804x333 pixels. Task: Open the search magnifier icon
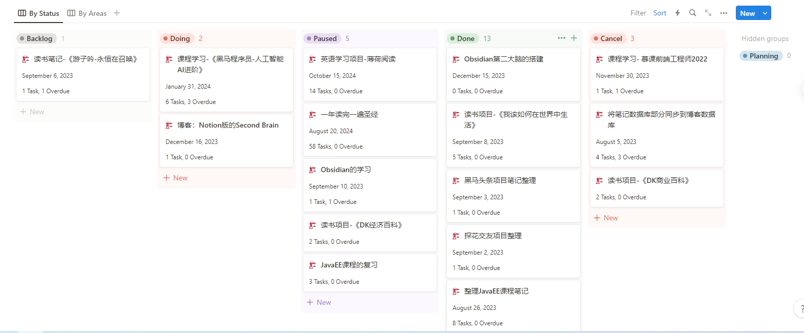pos(692,13)
